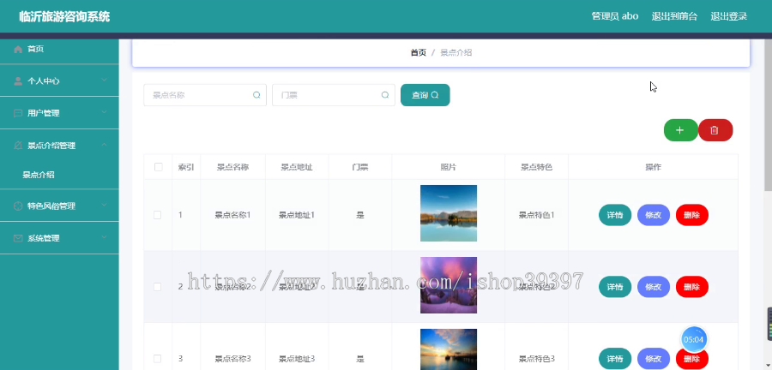Click 管理员 abo in the header
Viewport: 772px width, 370px height.
(615, 16)
